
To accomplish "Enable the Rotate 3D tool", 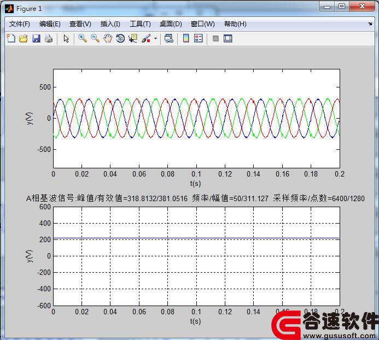I will click(x=120, y=38).
